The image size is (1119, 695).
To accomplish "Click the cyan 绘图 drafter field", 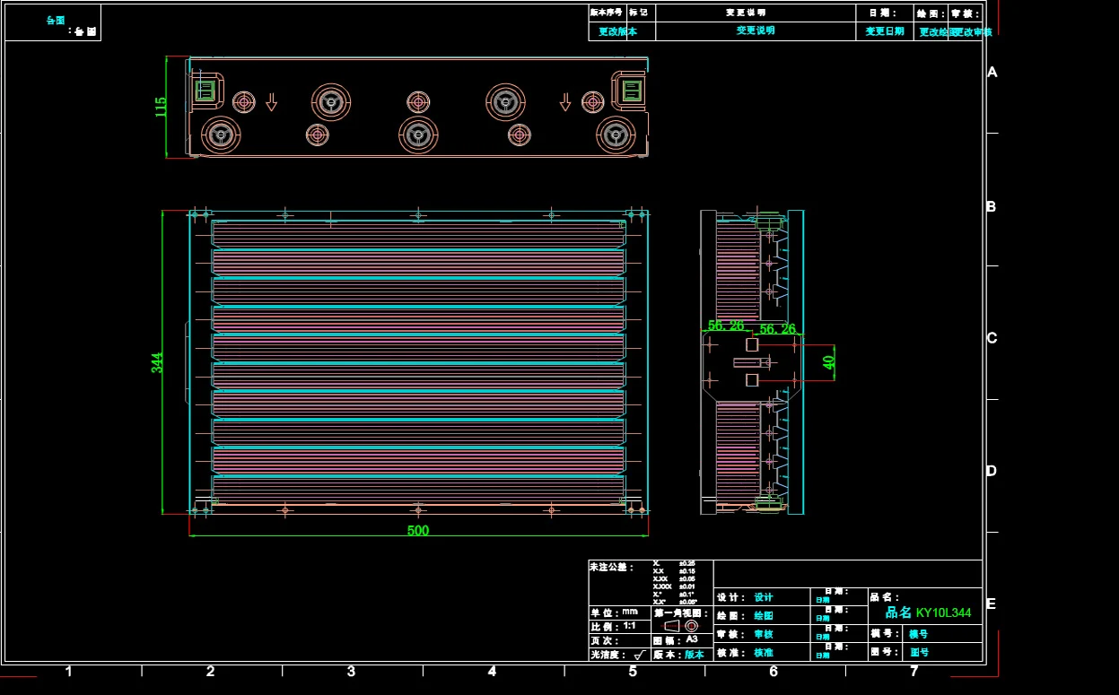I will (763, 616).
